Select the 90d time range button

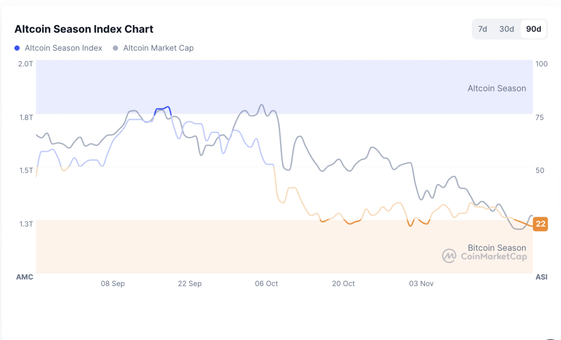[533, 29]
